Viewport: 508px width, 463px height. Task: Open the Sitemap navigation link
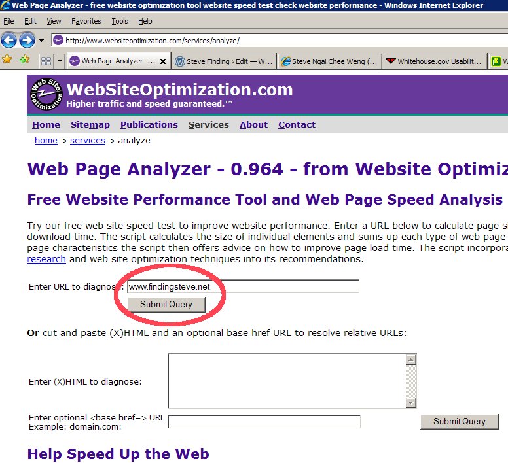(x=90, y=124)
